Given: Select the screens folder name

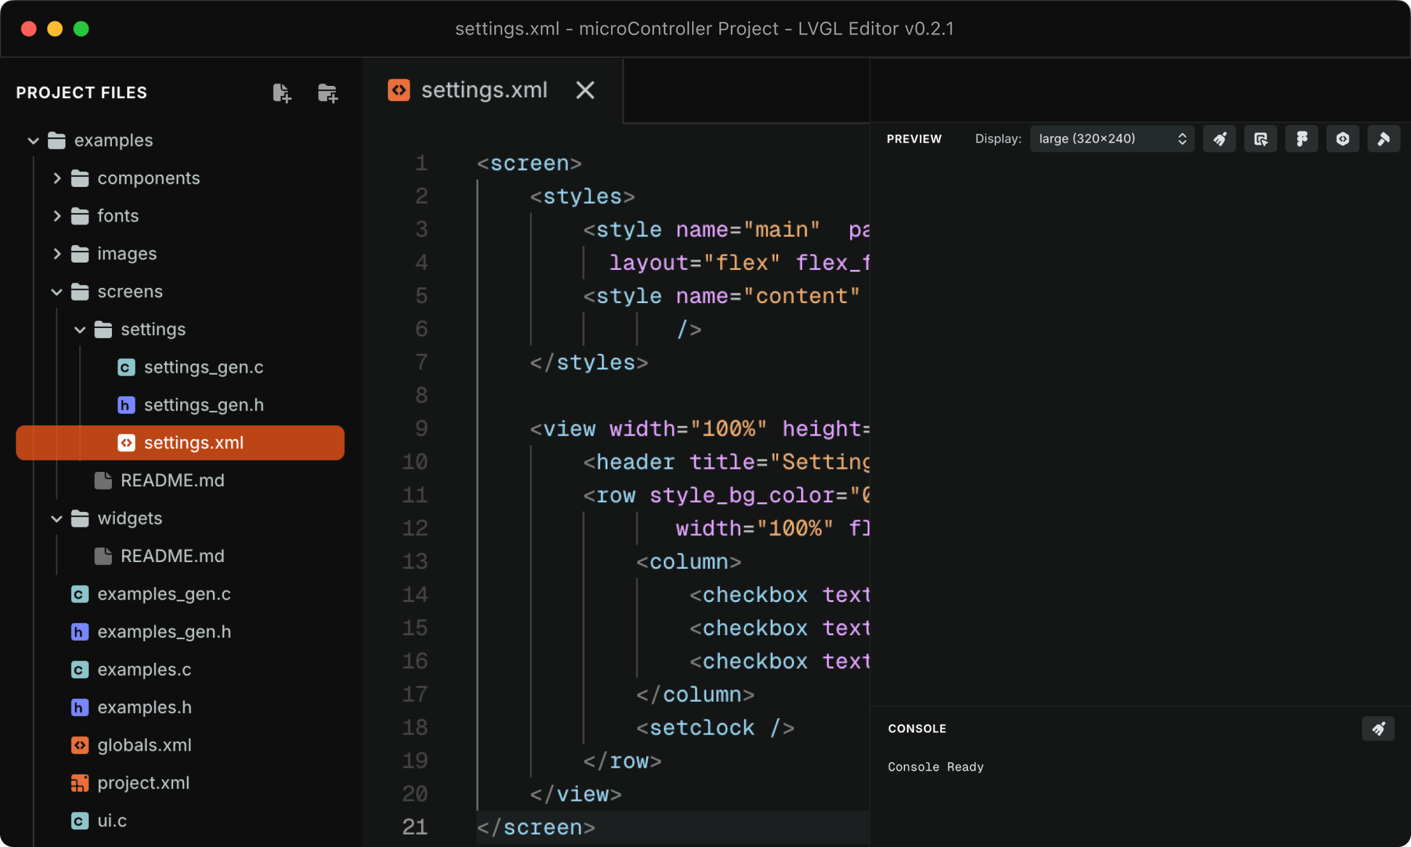Looking at the screenshot, I should (130, 292).
